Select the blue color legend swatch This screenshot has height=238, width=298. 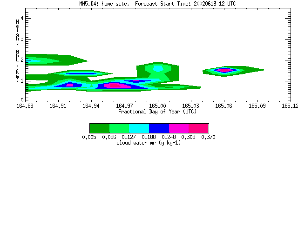tap(159, 128)
